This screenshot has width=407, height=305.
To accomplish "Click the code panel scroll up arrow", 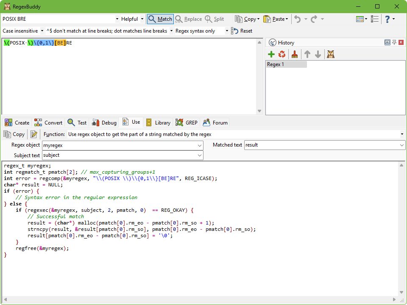I will [x=401, y=165].
